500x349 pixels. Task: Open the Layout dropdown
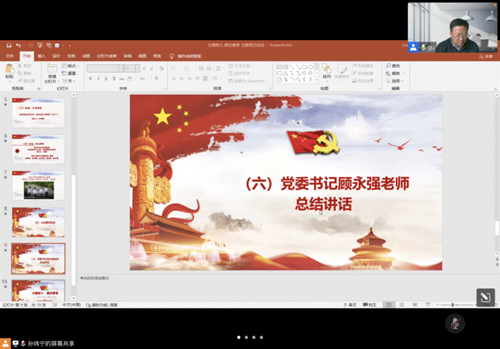tap(70, 66)
